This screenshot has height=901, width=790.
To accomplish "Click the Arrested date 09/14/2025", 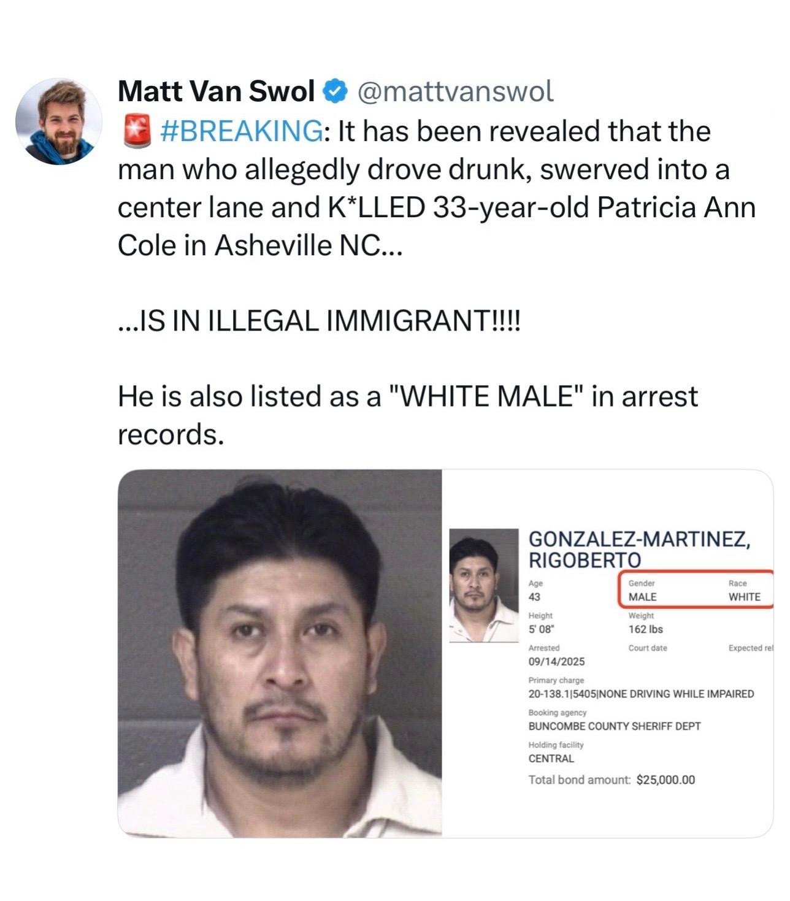I will pyautogui.click(x=556, y=661).
